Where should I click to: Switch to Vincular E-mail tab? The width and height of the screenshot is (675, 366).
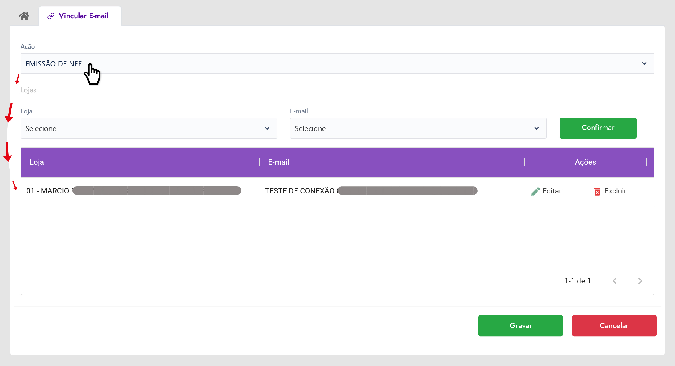84,16
